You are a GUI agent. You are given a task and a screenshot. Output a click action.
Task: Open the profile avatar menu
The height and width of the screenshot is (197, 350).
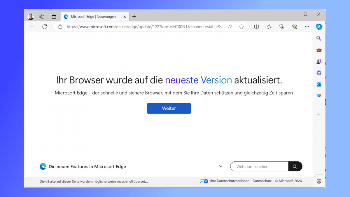click(x=30, y=16)
